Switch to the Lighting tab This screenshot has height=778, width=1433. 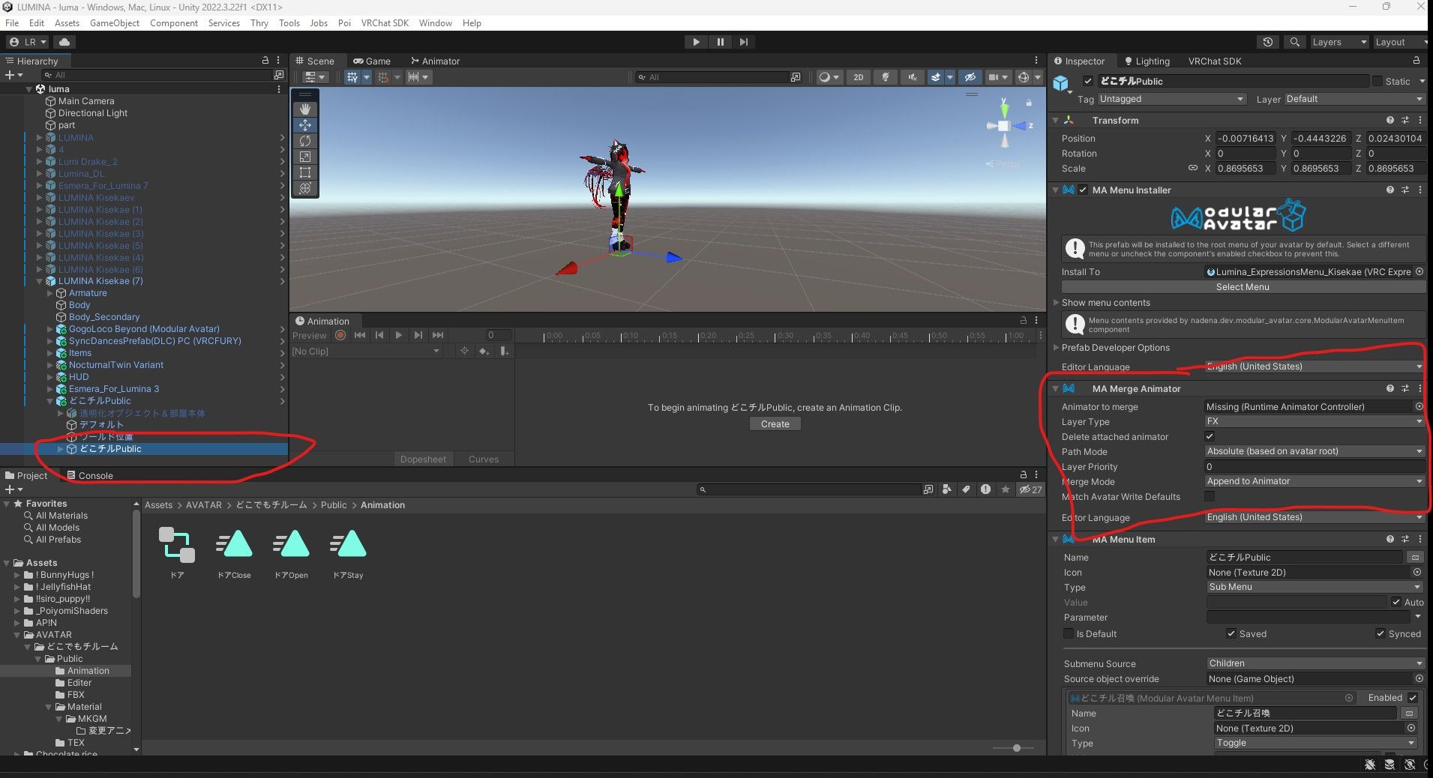click(x=1147, y=61)
